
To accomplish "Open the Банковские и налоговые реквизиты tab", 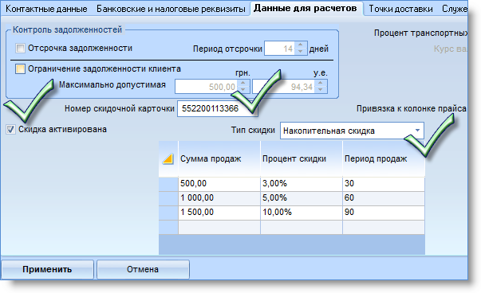I will 171,9.
